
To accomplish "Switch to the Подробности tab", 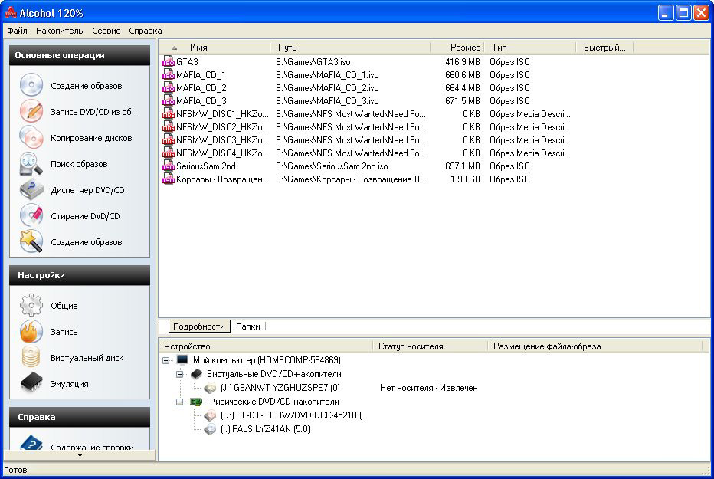I will click(199, 326).
